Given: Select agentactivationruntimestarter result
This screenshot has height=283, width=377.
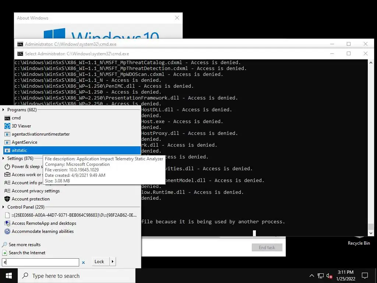Looking at the screenshot, I should (x=40, y=134).
